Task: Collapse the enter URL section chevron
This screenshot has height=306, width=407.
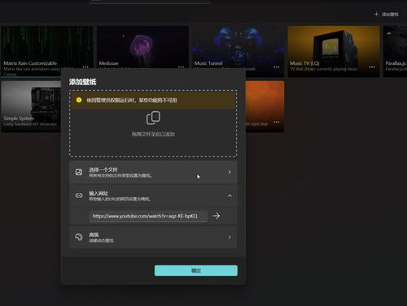Action: pyautogui.click(x=230, y=196)
